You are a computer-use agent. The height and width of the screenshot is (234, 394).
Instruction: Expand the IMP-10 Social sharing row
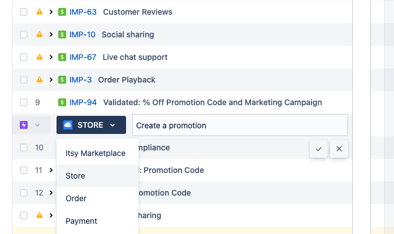click(51, 34)
